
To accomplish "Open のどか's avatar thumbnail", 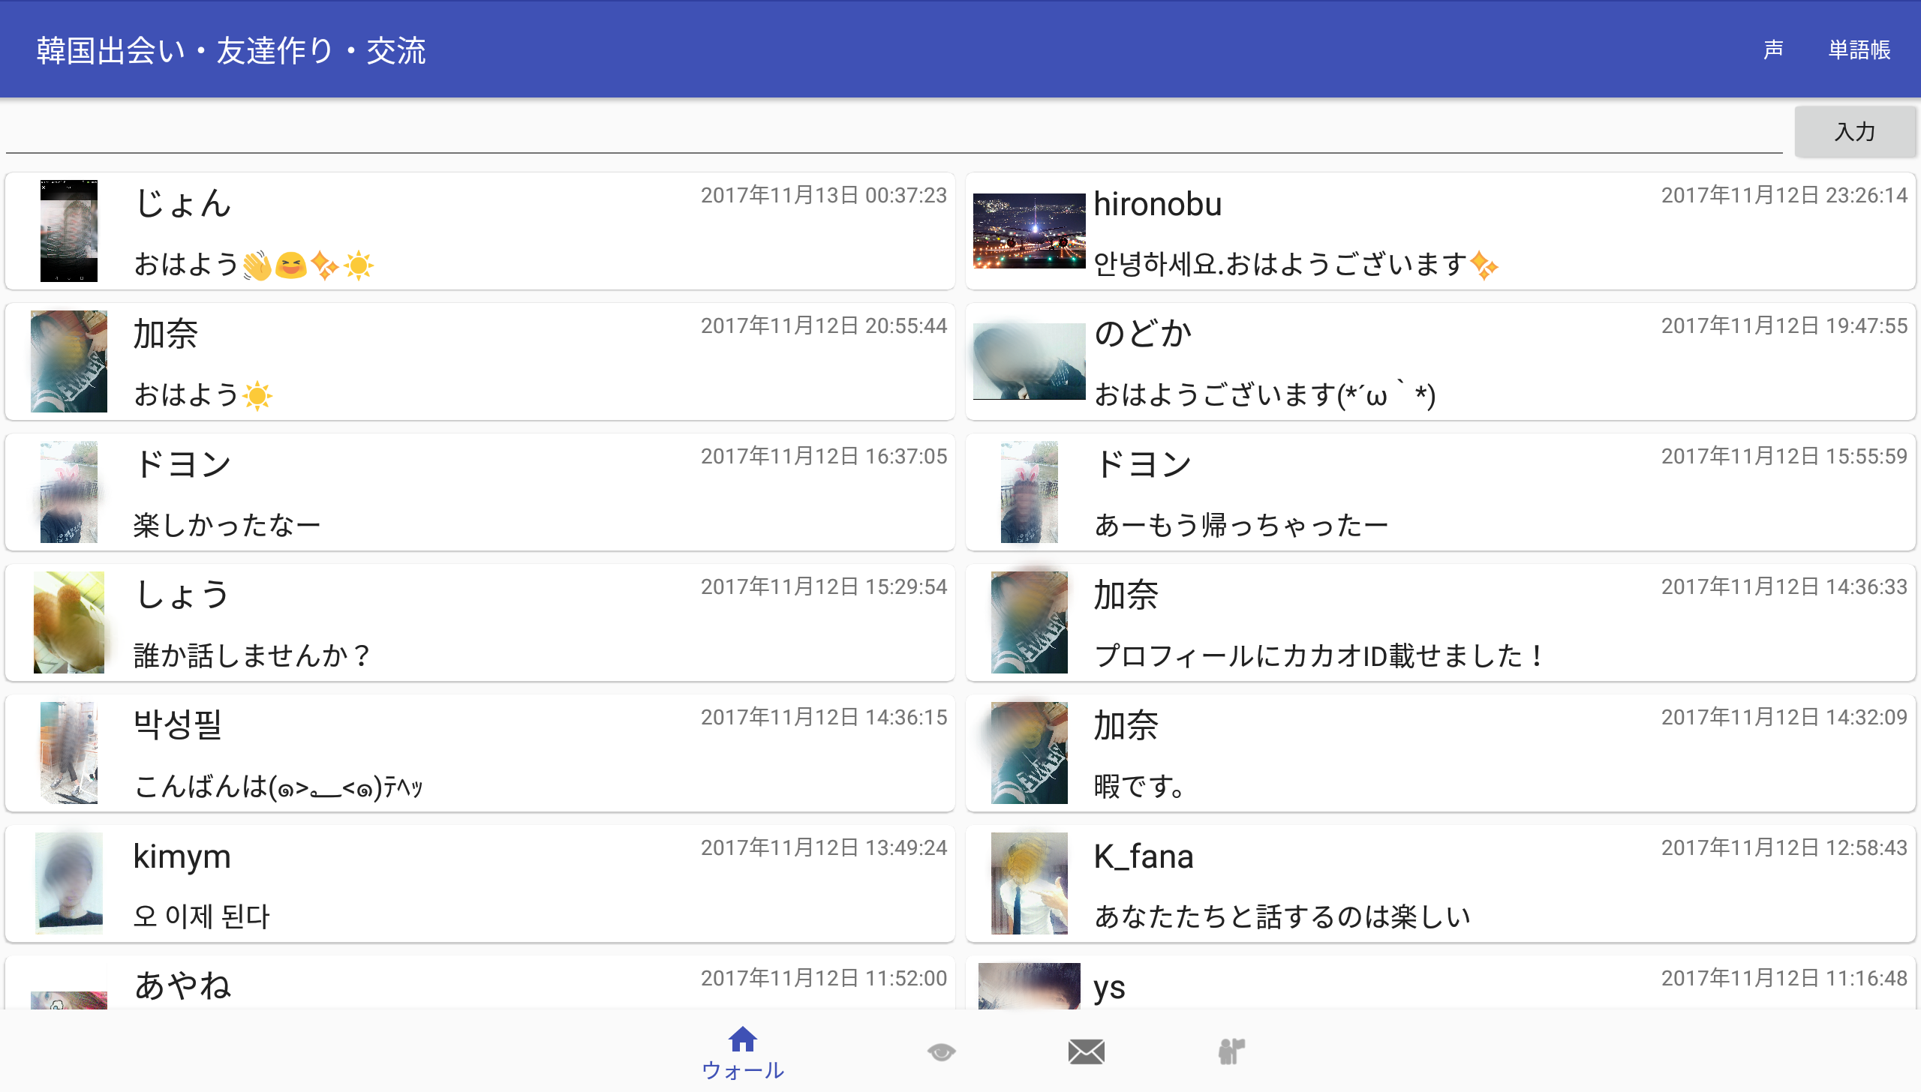I will click(1029, 361).
